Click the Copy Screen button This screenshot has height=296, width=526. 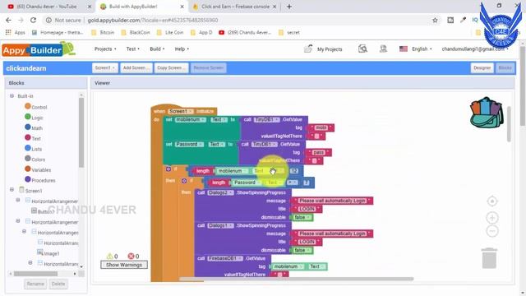point(172,67)
